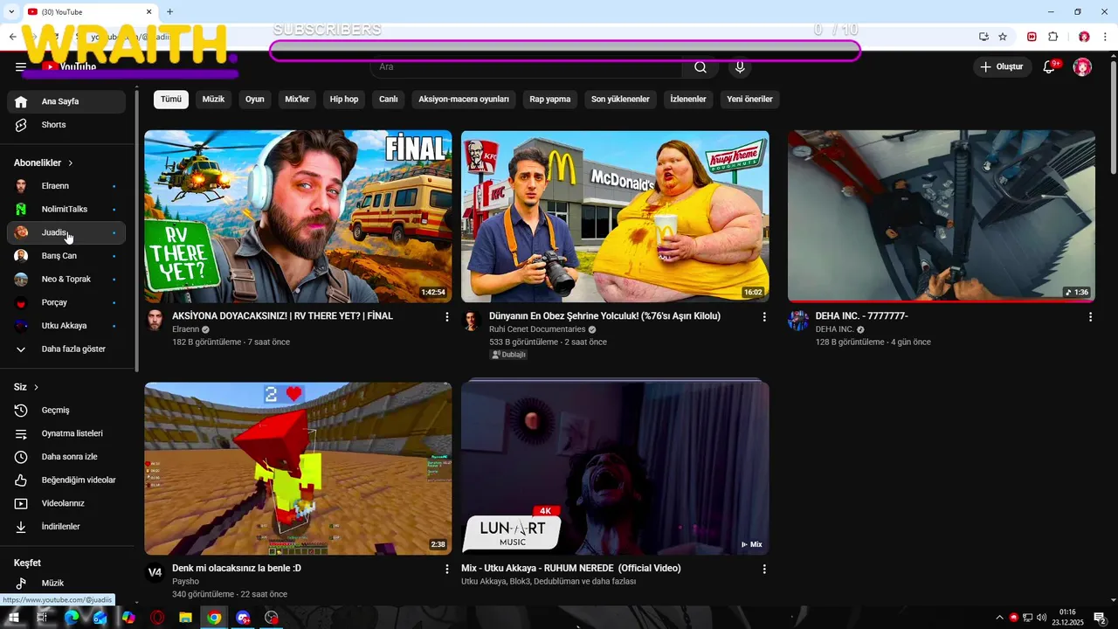This screenshot has height=629, width=1118.
Task: Open Videolarınız in sidebar
Action: [x=66, y=504]
